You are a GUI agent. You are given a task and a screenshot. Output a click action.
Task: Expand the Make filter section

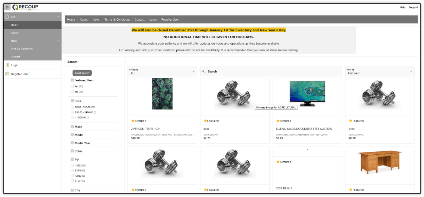pos(72,127)
